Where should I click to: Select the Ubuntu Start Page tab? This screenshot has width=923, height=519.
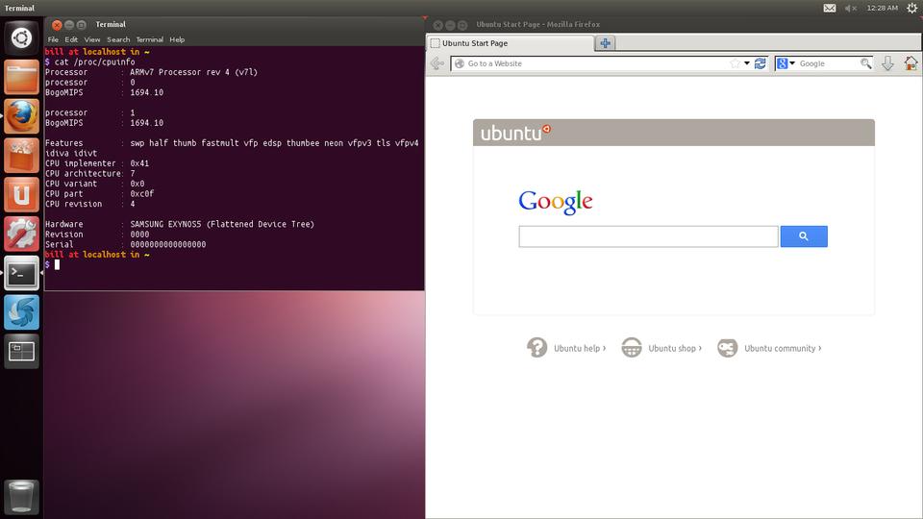(510, 43)
